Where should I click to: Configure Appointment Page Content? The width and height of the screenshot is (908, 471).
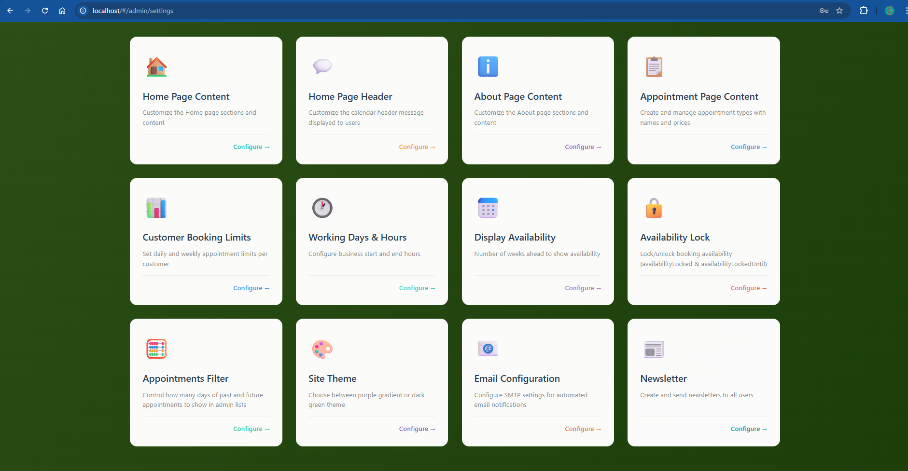coord(749,147)
